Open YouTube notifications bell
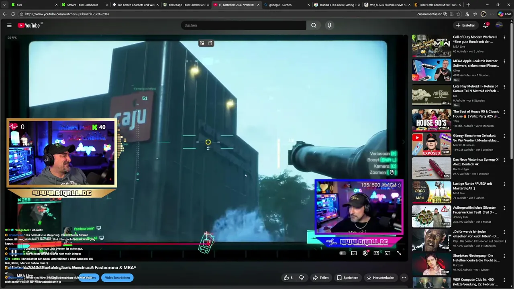 click(x=485, y=25)
